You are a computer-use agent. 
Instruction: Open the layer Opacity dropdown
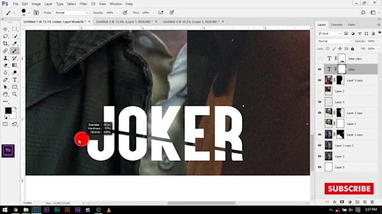(x=378, y=41)
